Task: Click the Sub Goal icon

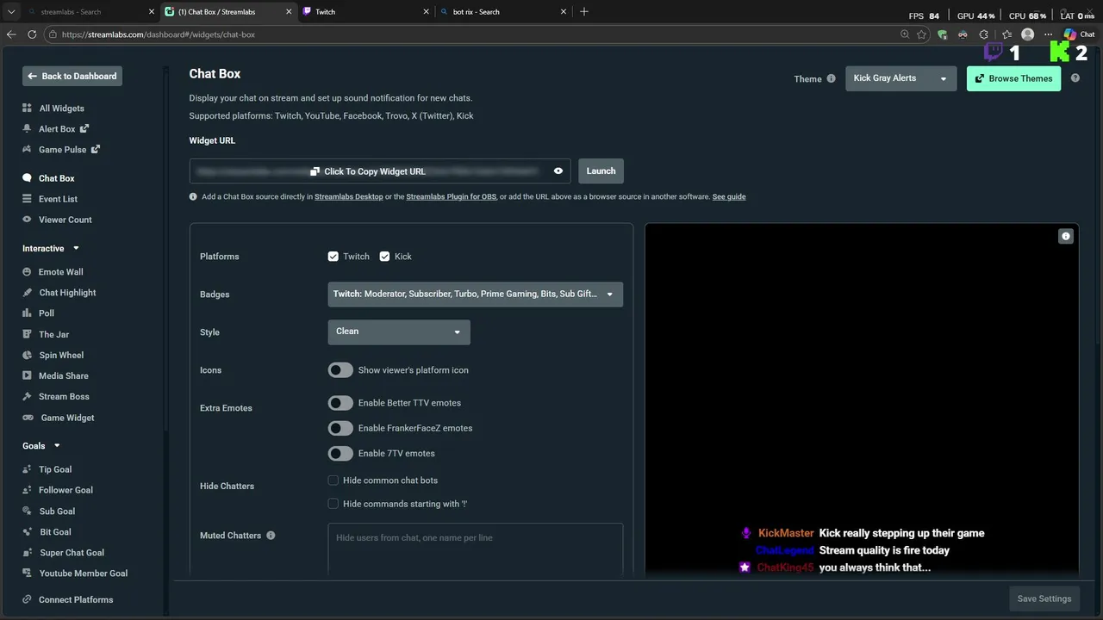Action: coord(27,512)
